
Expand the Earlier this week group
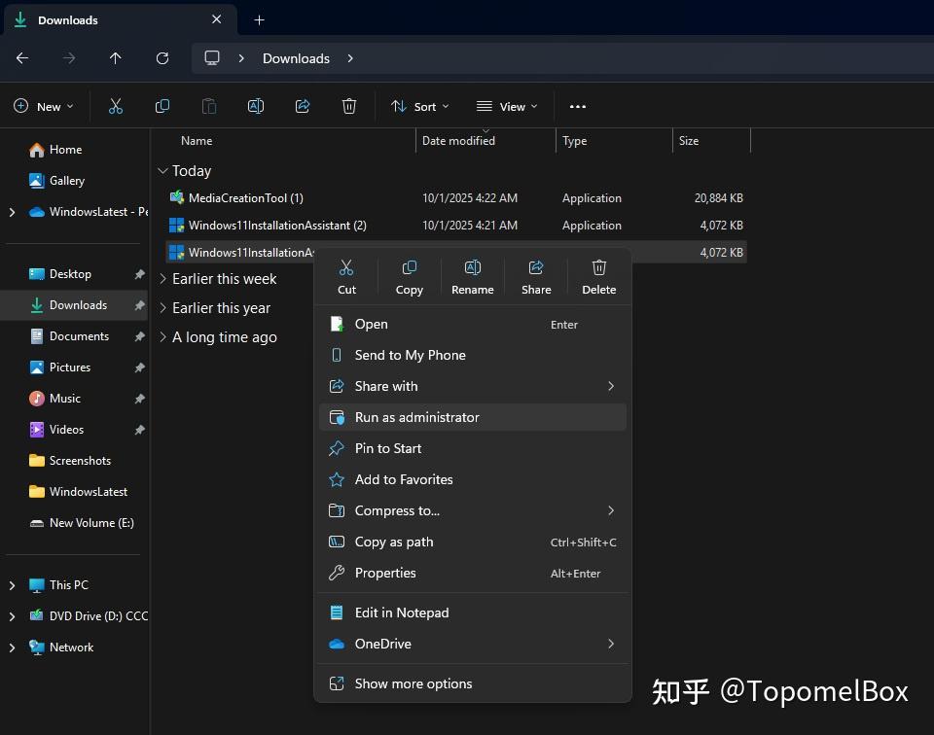pos(162,278)
